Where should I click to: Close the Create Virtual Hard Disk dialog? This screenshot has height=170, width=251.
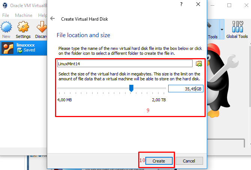pyautogui.click(x=198, y=4)
